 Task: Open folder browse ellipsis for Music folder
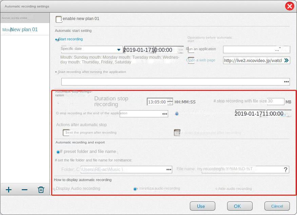pyautogui.click(x=169, y=170)
